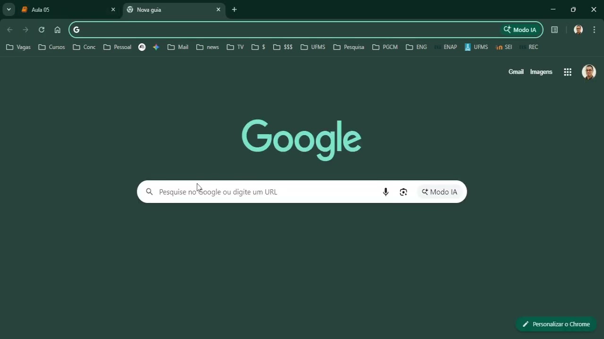The height and width of the screenshot is (339, 604).
Task: Open the side panel icon
Action: point(554,30)
